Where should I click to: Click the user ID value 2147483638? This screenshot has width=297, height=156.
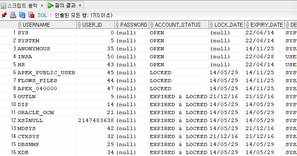[x=96, y=120]
